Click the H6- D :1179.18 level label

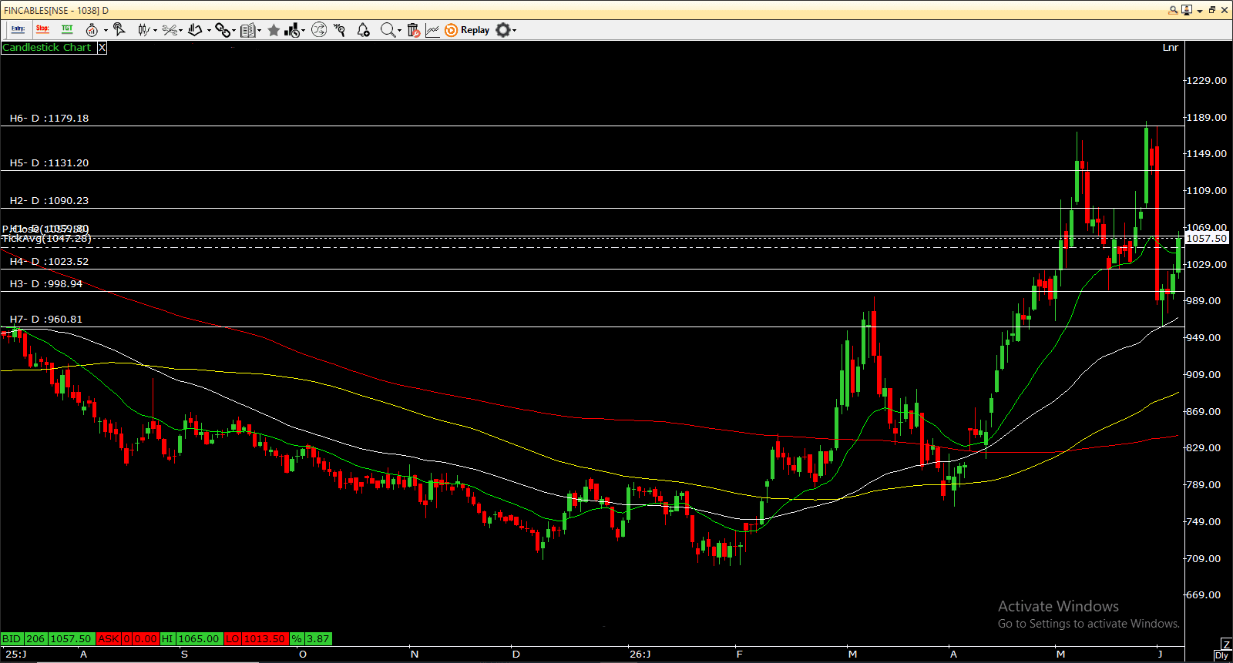coord(49,119)
